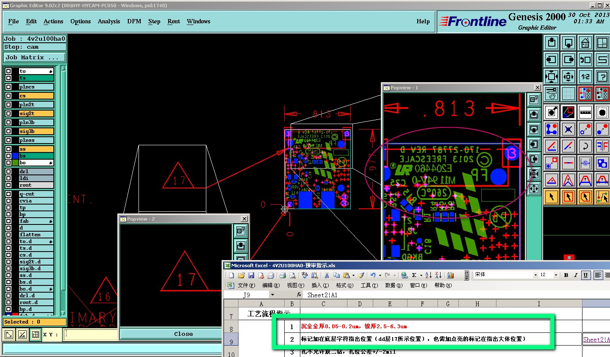Open Excel Paste options dropdown arrow
610x357 pixels.
click(353, 275)
